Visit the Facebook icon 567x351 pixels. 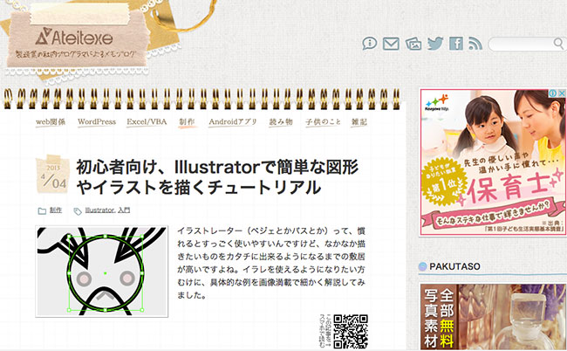coord(456,44)
